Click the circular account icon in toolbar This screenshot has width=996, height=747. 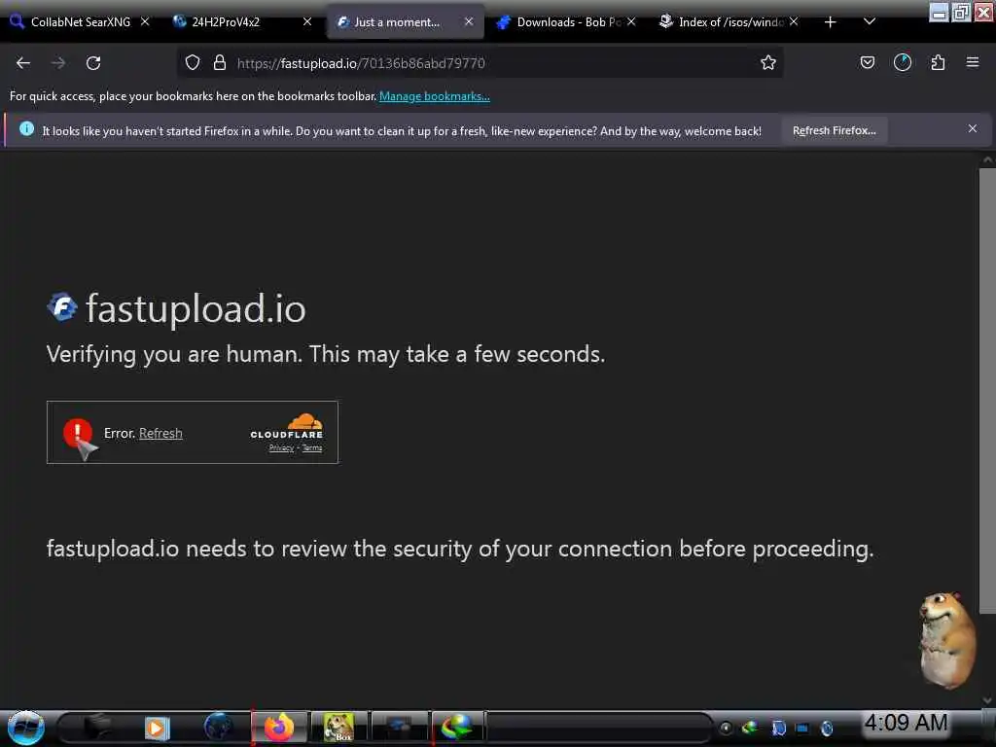(x=903, y=62)
